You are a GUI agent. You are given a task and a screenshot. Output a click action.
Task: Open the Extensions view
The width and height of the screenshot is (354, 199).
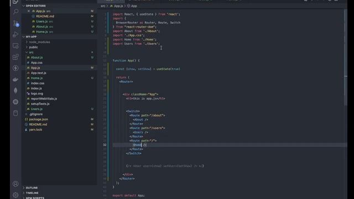(x=15, y=57)
